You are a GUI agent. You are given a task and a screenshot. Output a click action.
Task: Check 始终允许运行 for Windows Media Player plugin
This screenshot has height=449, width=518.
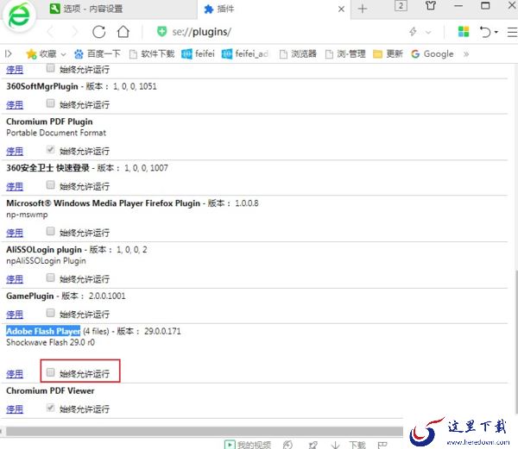[50, 232]
